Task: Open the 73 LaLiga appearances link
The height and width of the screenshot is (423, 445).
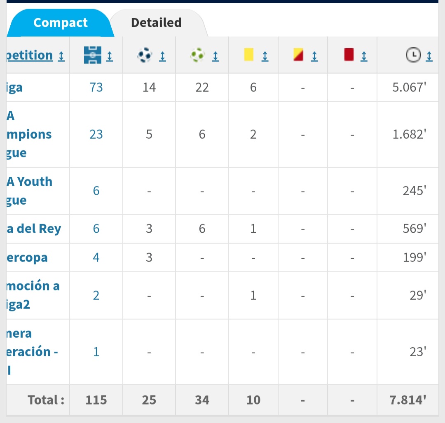Action: pyautogui.click(x=96, y=87)
